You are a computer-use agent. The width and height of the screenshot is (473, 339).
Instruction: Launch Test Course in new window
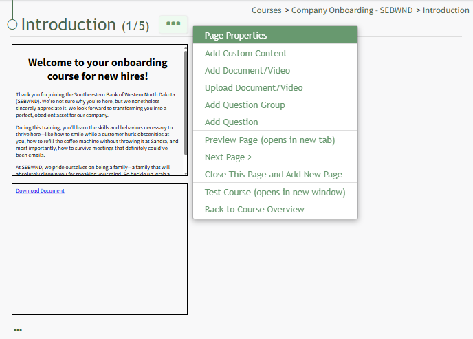coord(275,192)
